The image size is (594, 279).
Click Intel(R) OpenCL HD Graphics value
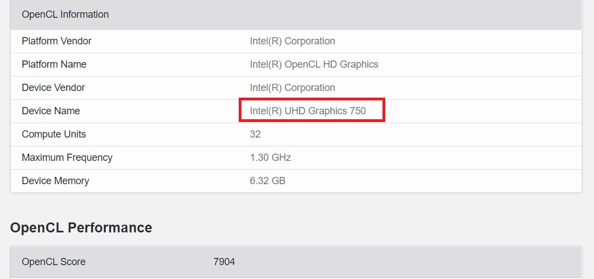click(314, 64)
